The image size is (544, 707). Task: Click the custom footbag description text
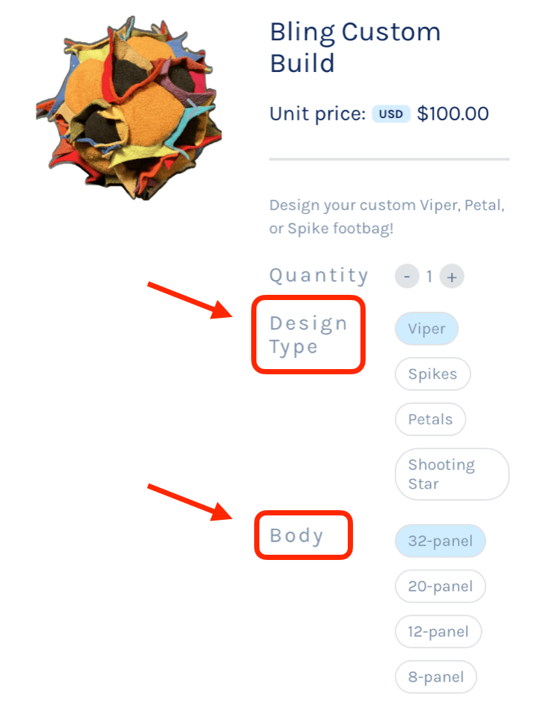386,217
